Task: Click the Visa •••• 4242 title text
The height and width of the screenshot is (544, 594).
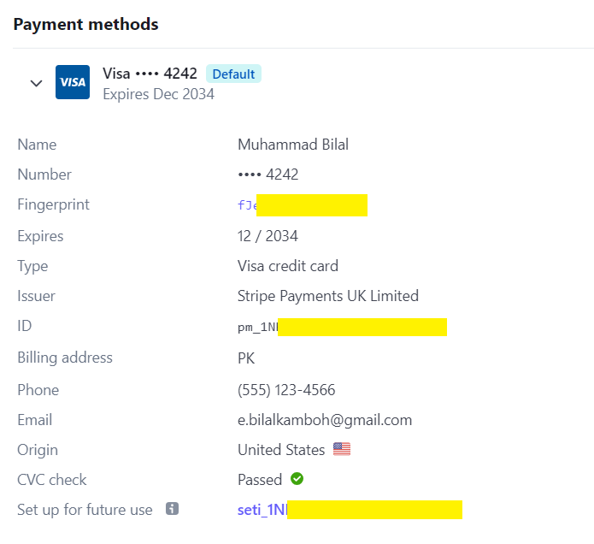Action: pyautogui.click(x=150, y=74)
